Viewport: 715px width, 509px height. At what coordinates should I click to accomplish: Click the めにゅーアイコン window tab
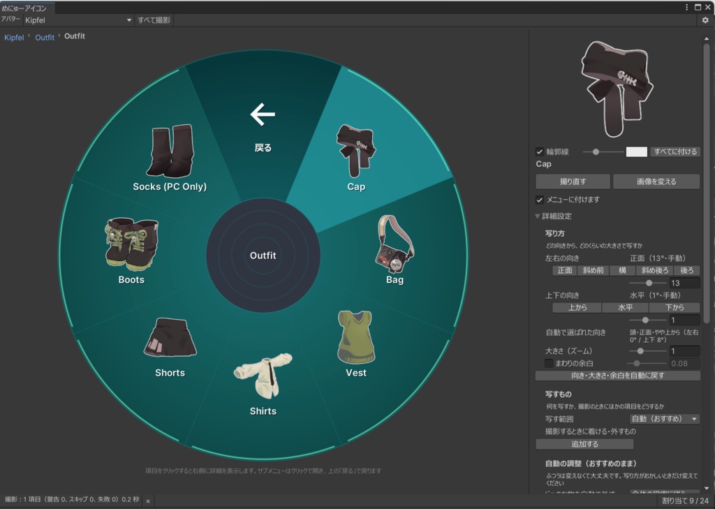(x=27, y=8)
